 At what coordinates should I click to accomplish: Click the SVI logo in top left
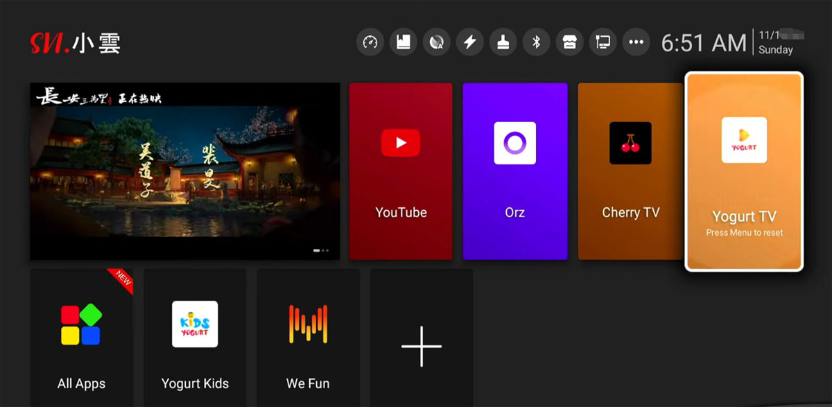click(76, 43)
